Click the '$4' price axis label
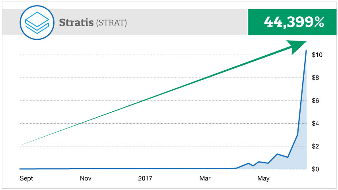 [x=315, y=124]
